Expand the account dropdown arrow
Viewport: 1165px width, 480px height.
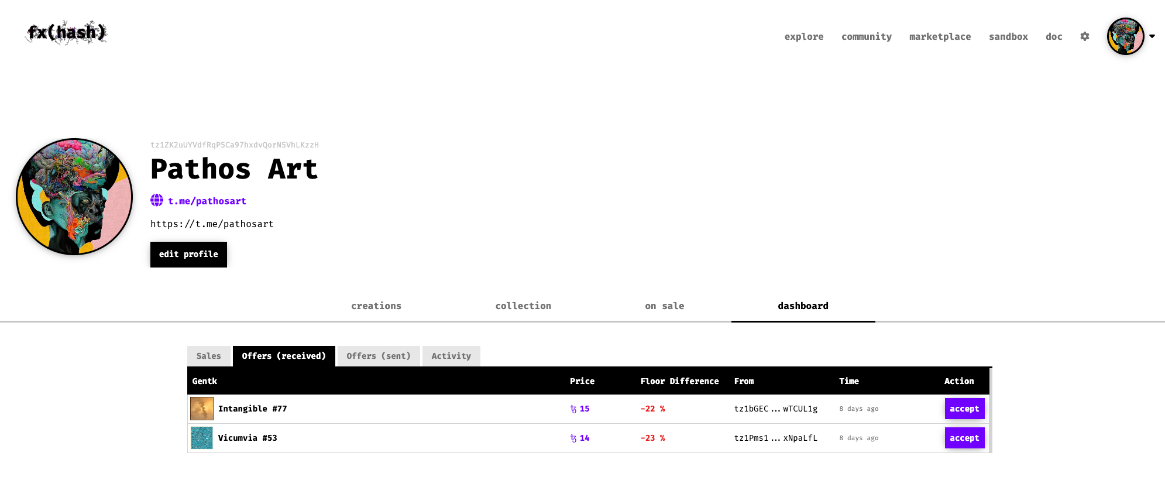(1152, 36)
